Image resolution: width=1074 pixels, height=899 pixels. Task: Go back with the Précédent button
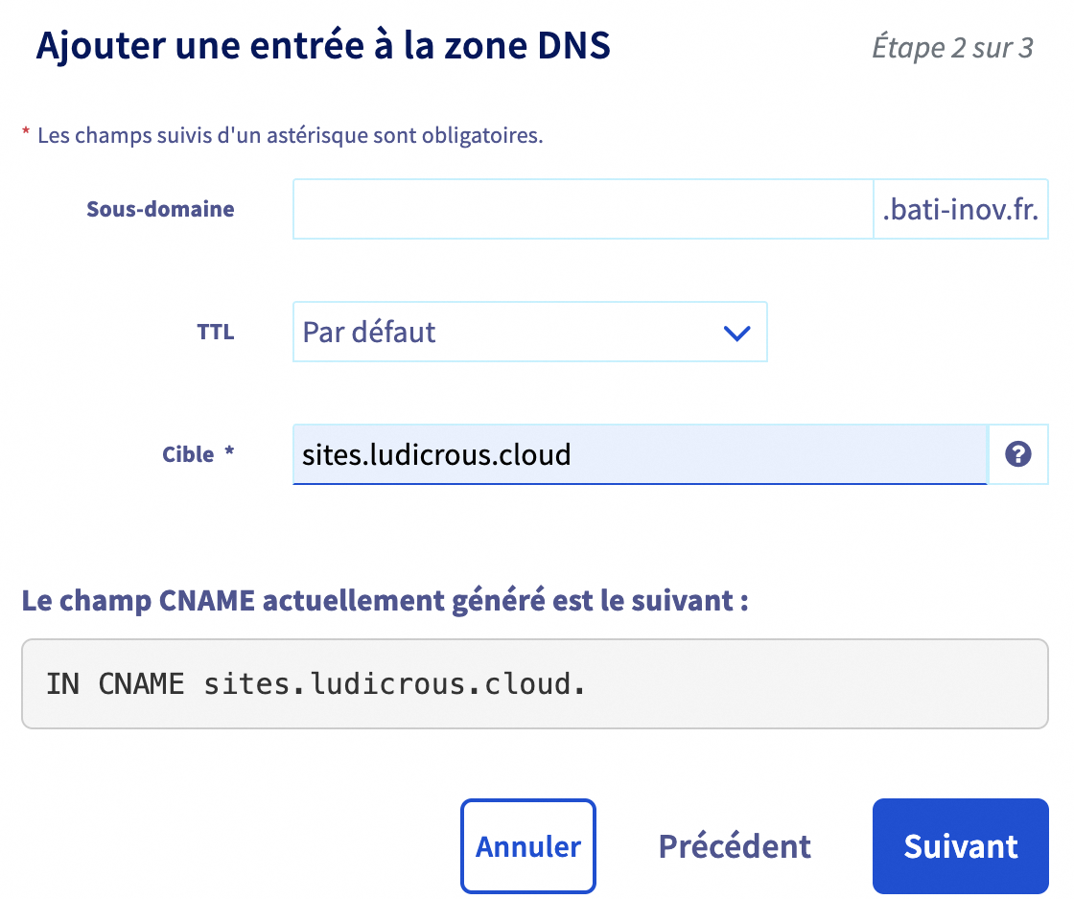[x=735, y=846]
